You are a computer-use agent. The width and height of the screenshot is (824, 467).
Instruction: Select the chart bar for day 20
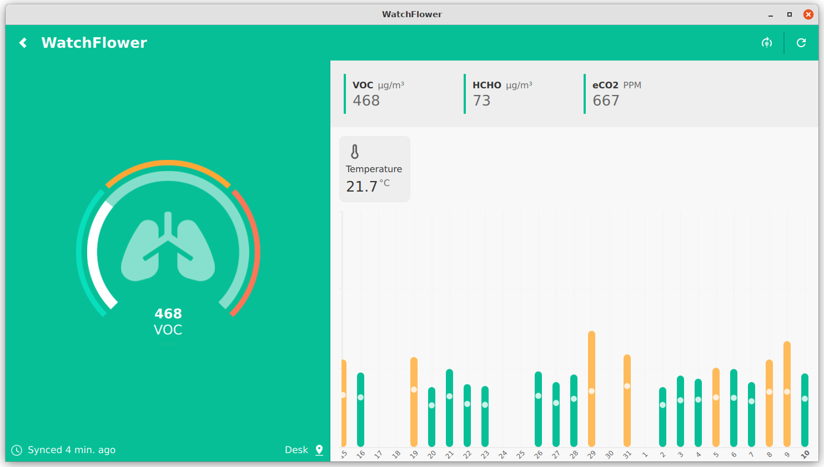[x=431, y=417]
